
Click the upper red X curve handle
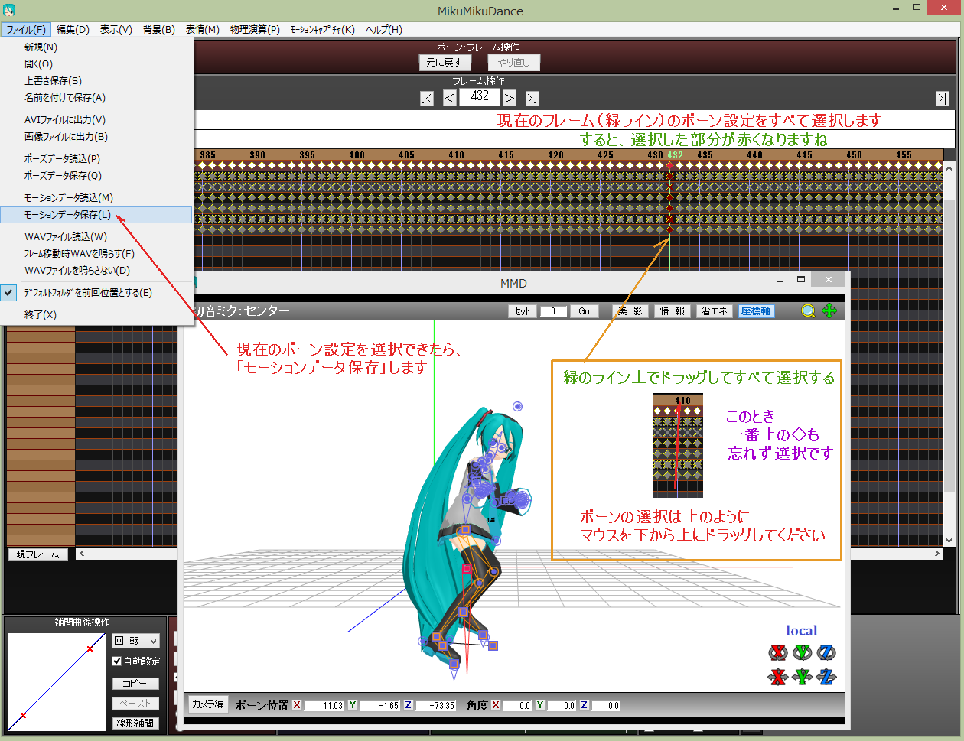click(x=90, y=648)
